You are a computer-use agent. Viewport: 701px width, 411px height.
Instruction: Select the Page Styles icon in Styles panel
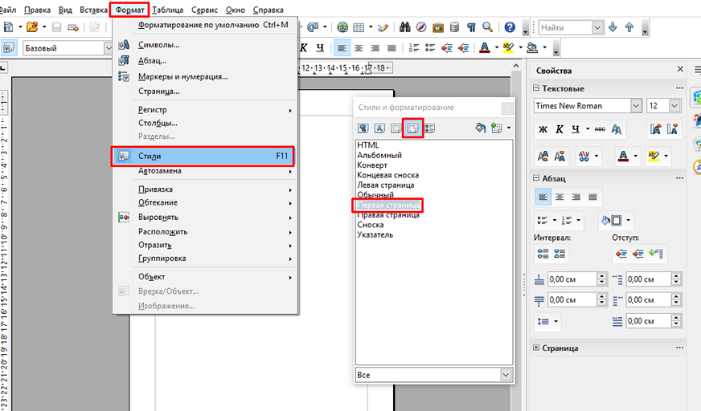412,128
